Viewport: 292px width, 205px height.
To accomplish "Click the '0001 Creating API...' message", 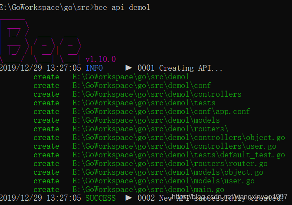I will pyautogui.click(x=180, y=68).
